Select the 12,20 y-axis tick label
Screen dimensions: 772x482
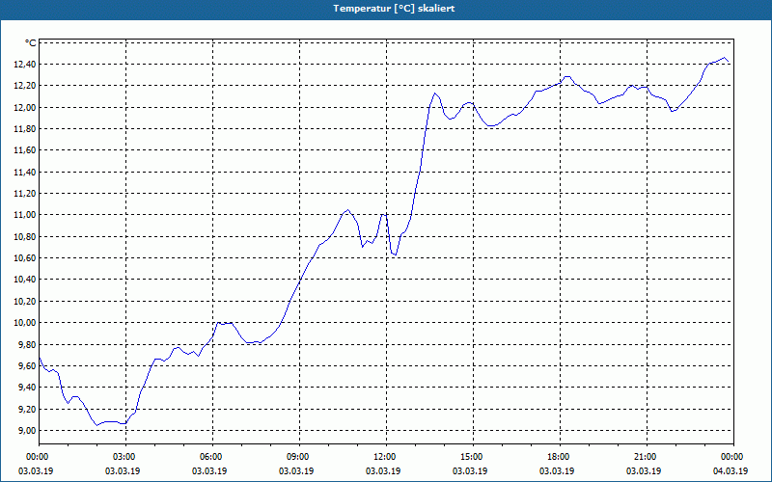tap(25, 86)
